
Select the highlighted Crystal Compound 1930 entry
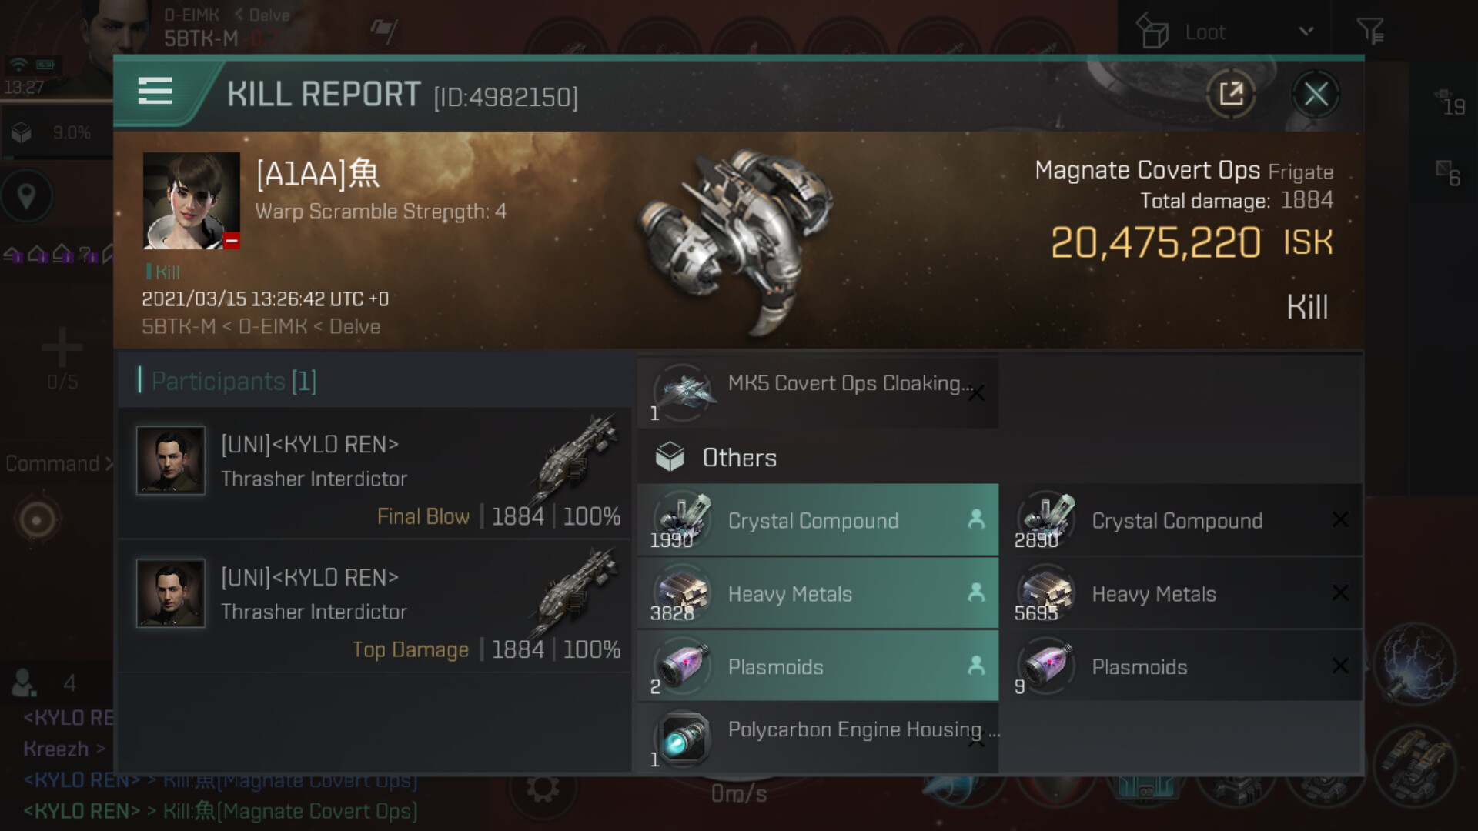click(818, 520)
